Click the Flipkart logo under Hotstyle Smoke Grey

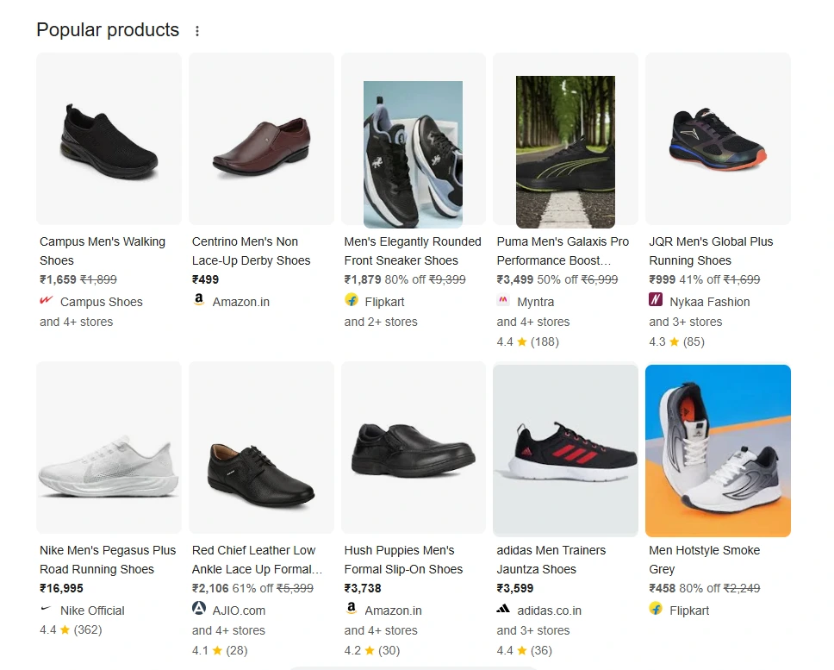pyautogui.click(x=656, y=608)
